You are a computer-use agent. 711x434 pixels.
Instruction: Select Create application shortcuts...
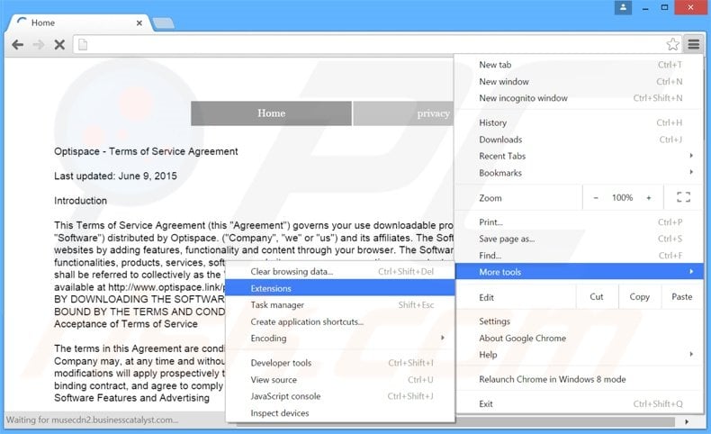(340, 321)
